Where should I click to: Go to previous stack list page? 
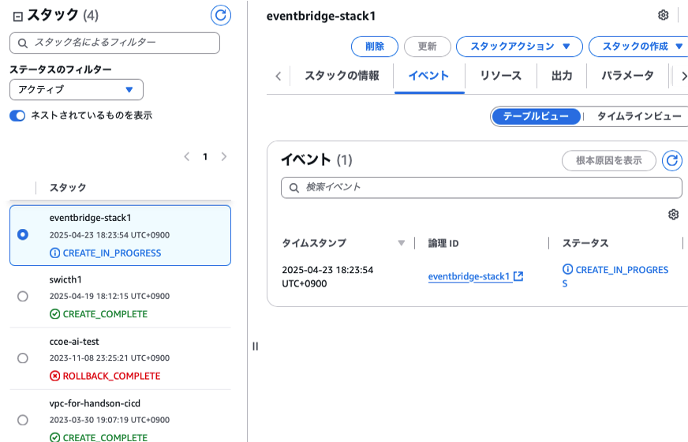point(187,157)
